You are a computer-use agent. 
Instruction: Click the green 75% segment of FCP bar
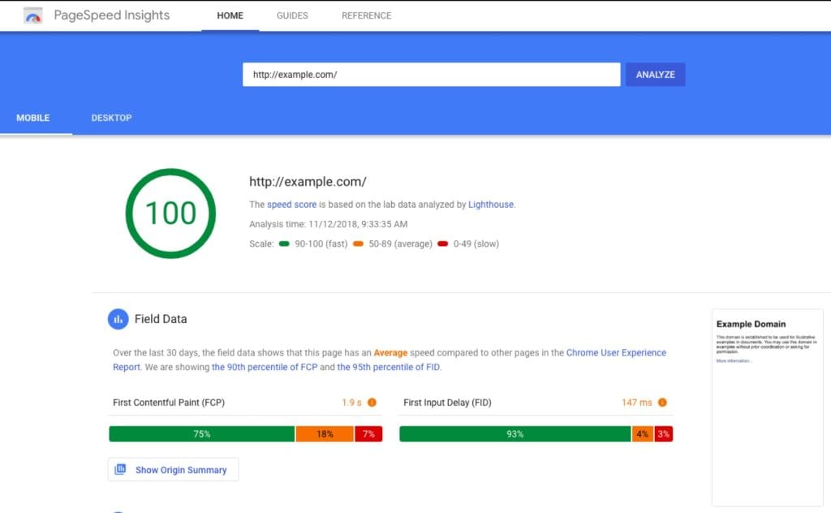coord(201,434)
